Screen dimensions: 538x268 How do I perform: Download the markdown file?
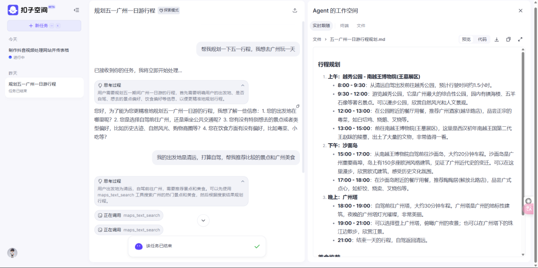coord(497,39)
